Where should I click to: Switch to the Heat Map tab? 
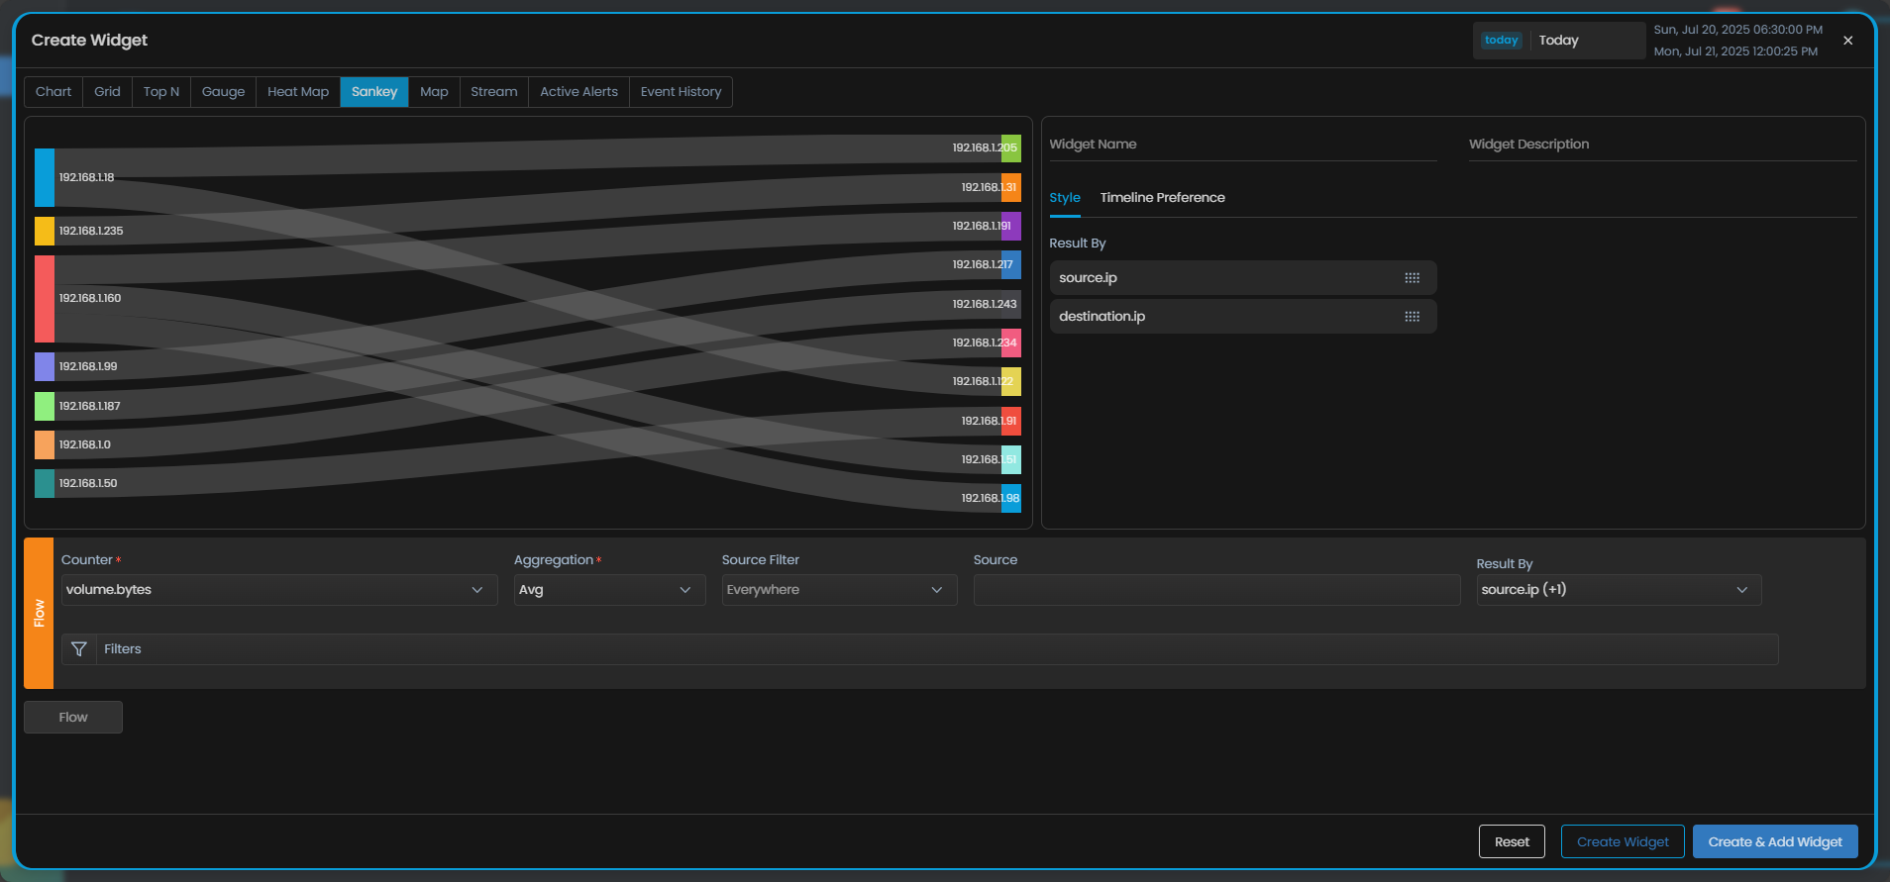coord(298,92)
